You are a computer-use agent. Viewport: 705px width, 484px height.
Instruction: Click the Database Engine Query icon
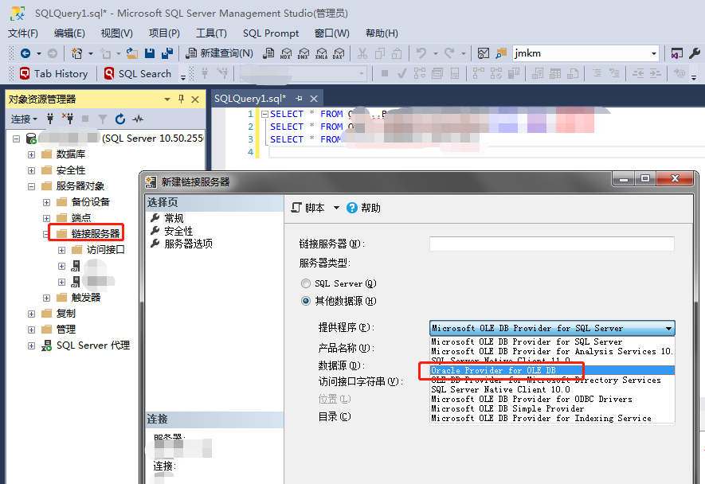point(268,53)
